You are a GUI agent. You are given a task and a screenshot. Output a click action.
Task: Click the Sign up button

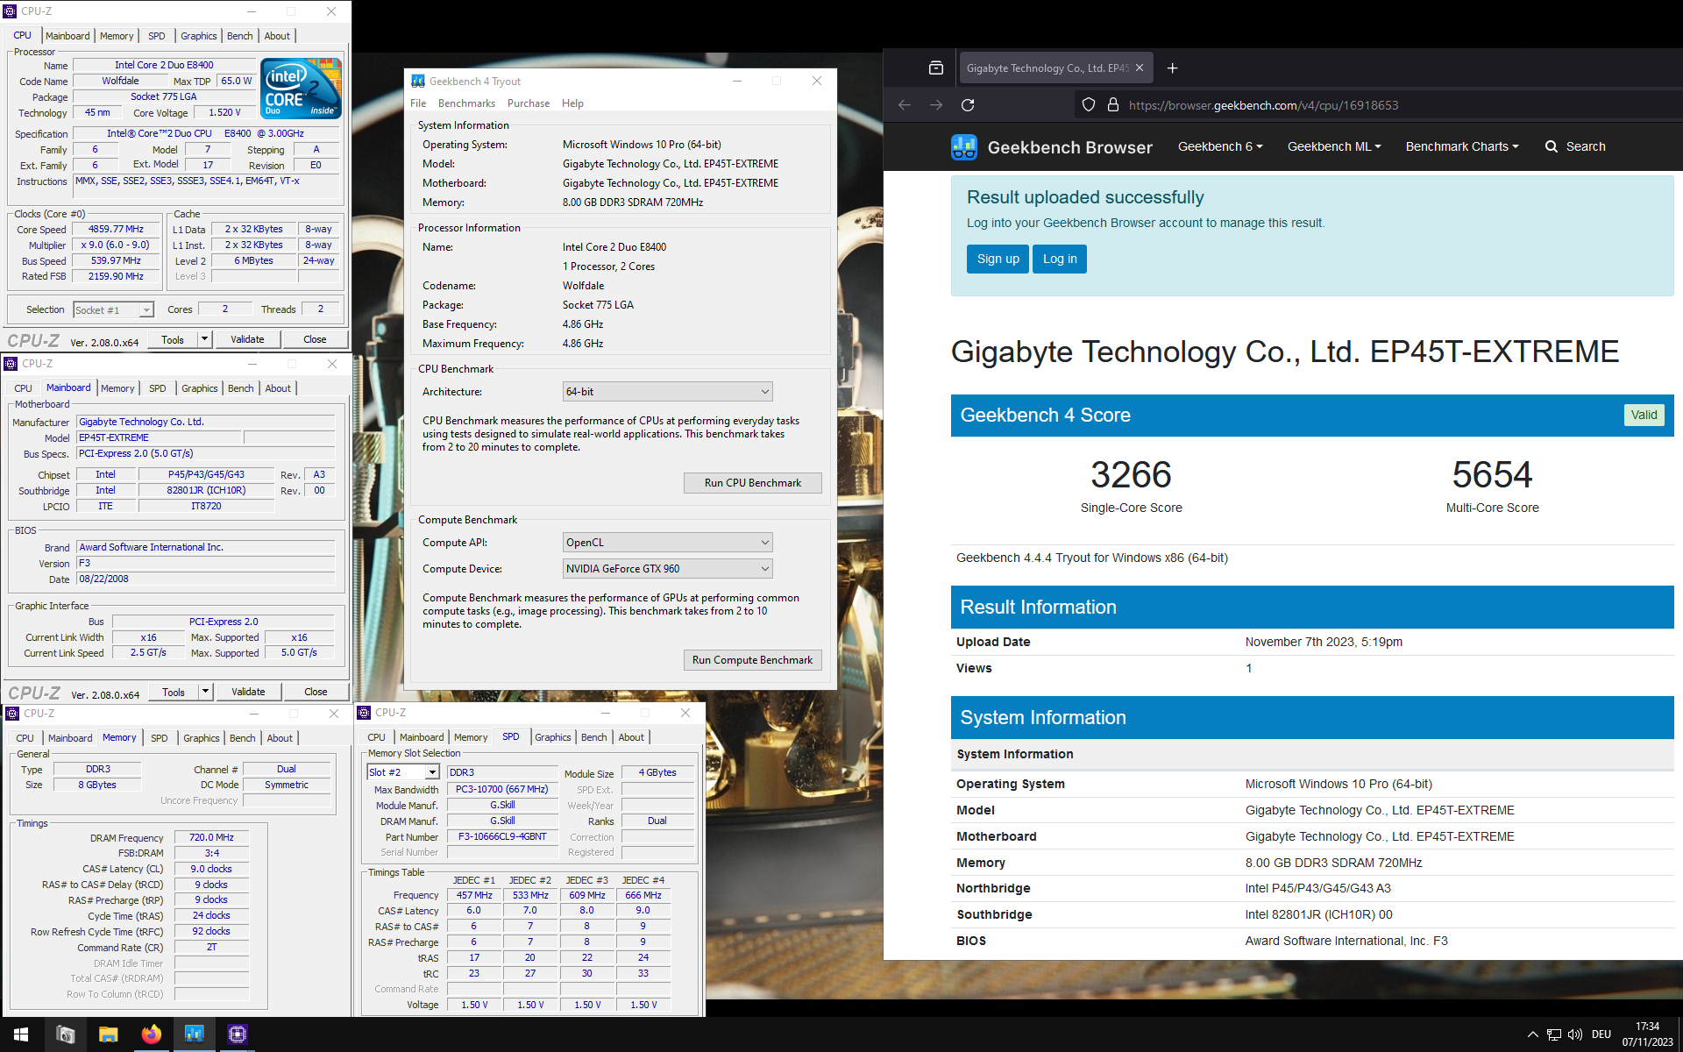998,259
